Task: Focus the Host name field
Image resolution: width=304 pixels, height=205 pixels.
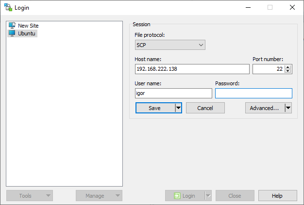Action: 192,69
